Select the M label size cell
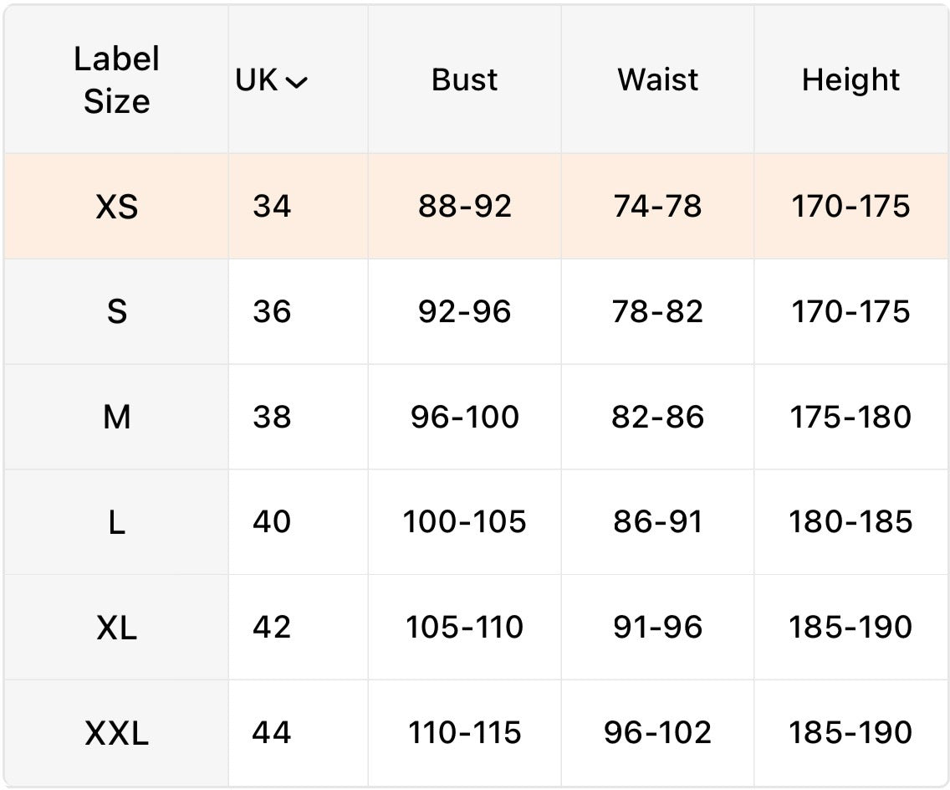Viewport: 950px width, 790px height. pos(117,417)
